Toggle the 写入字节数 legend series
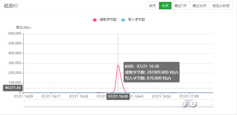Screen dimensions: 237x115 [132, 20]
